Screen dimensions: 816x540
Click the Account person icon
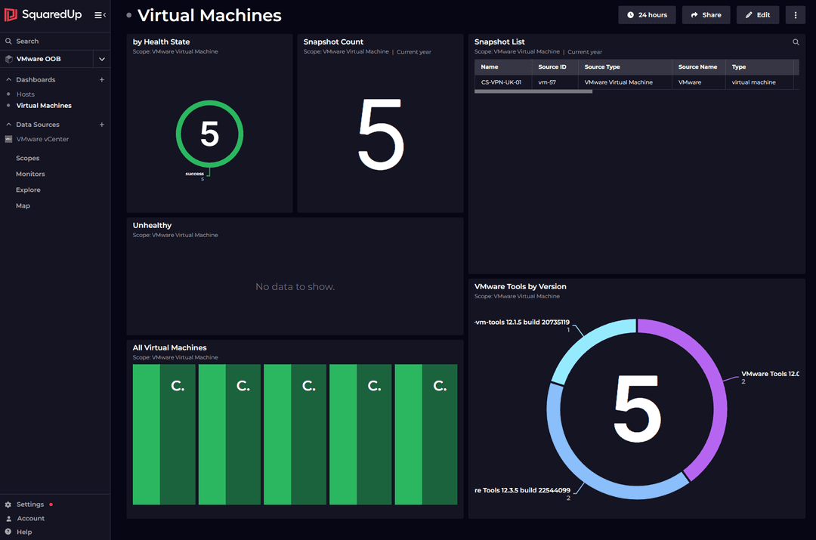click(8, 518)
